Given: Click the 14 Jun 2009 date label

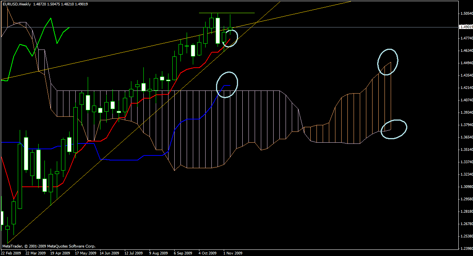Looking at the screenshot, I should click(x=110, y=253).
